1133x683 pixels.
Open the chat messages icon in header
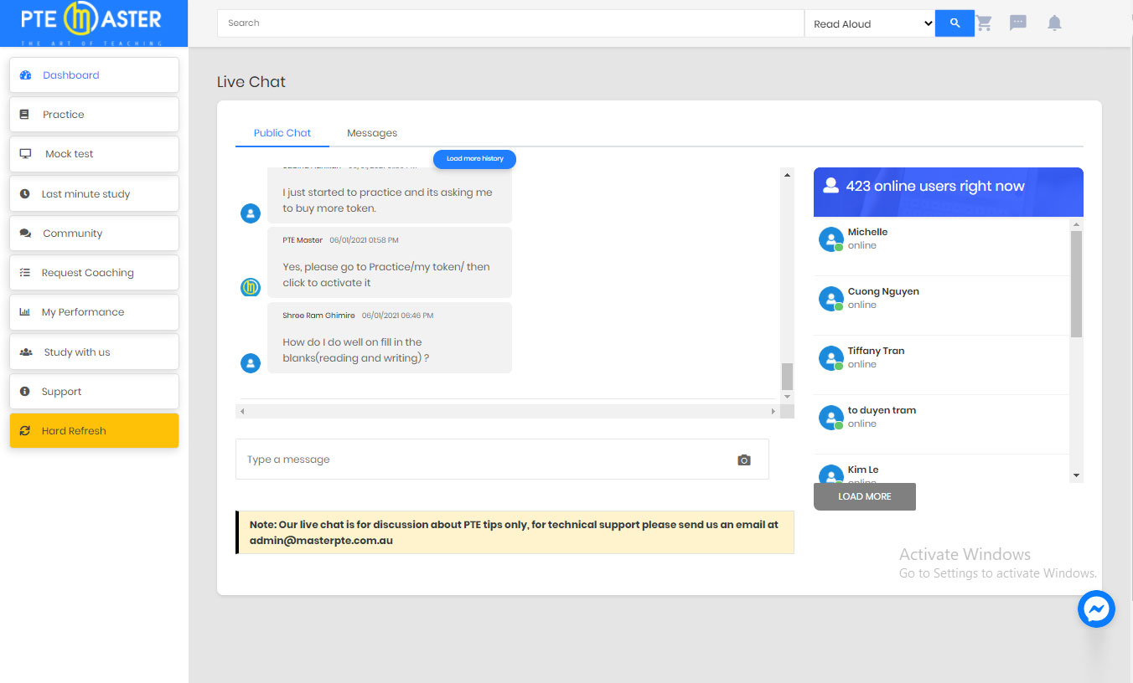(x=1018, y=23)
